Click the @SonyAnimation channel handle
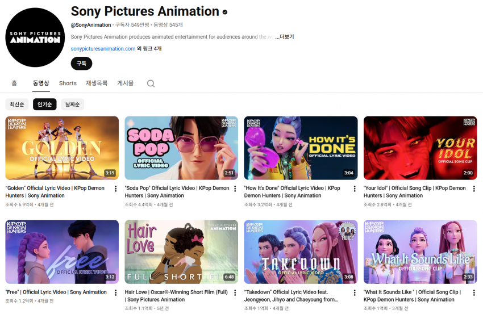This screenshot has width=483, height=318. point(91,25)
